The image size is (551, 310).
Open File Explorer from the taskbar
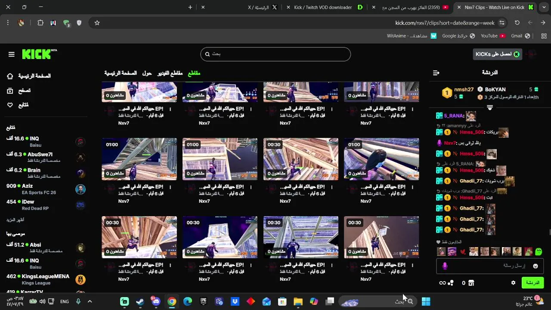[x=298, y=301]
